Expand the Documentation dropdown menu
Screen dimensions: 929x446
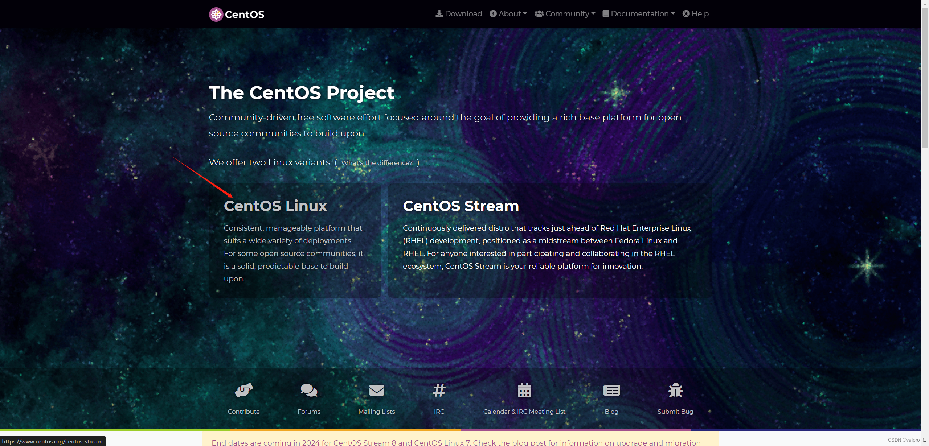pos(639,14)
